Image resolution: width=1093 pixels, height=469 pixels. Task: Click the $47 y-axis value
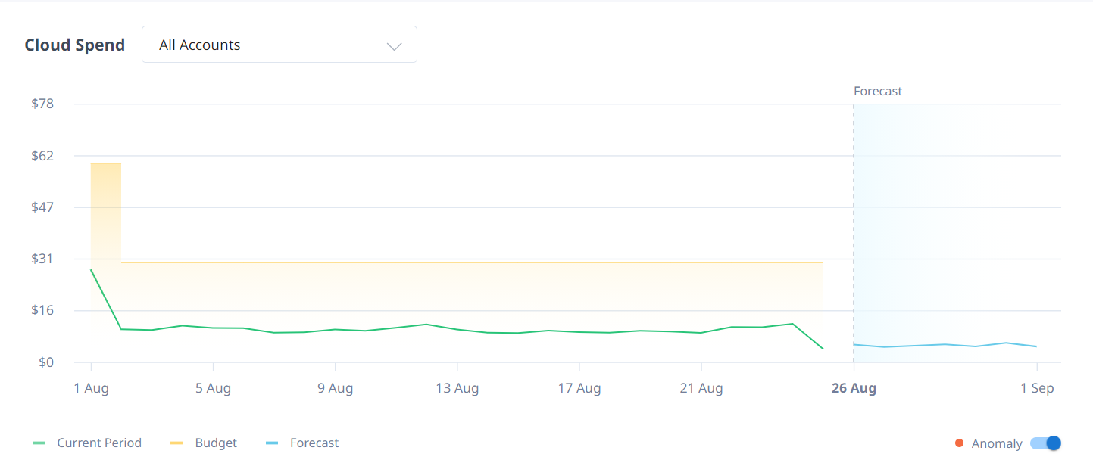point(42,207)
